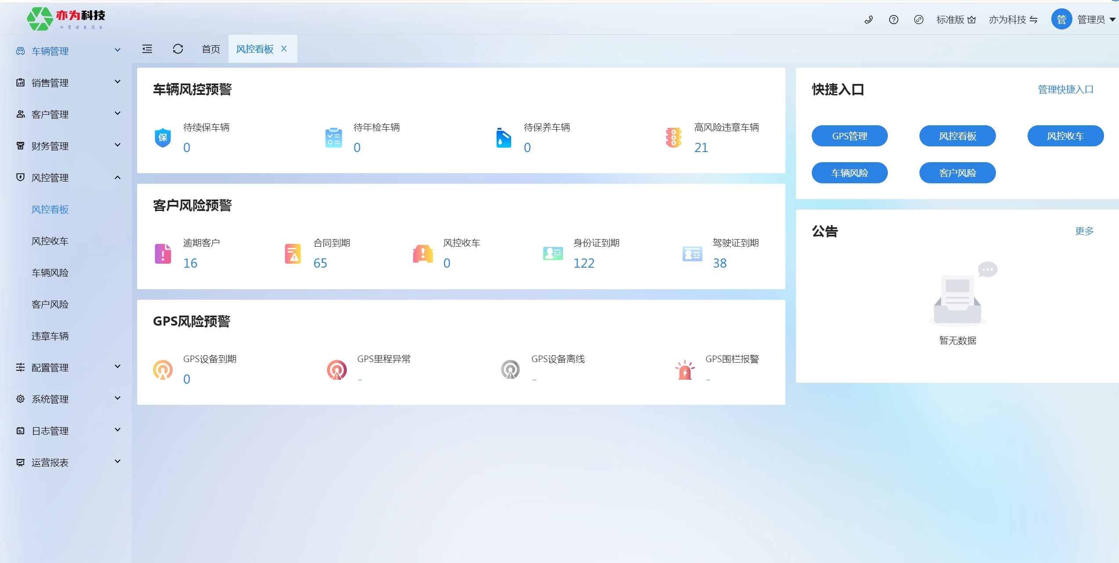Click the GPS管理 shortcut button

point(849,136)
